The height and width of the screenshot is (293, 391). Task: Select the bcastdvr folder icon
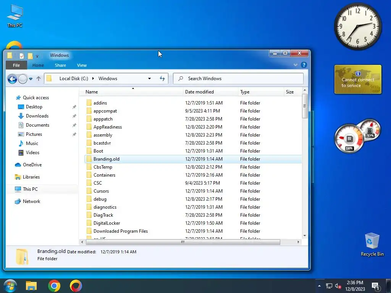[x=89, y=143]
